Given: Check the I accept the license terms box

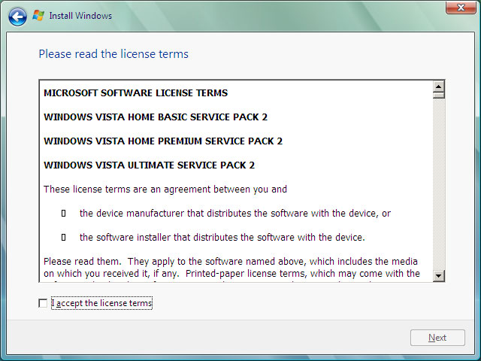Looking at the screenshot, I should click(x=43, y=303).
